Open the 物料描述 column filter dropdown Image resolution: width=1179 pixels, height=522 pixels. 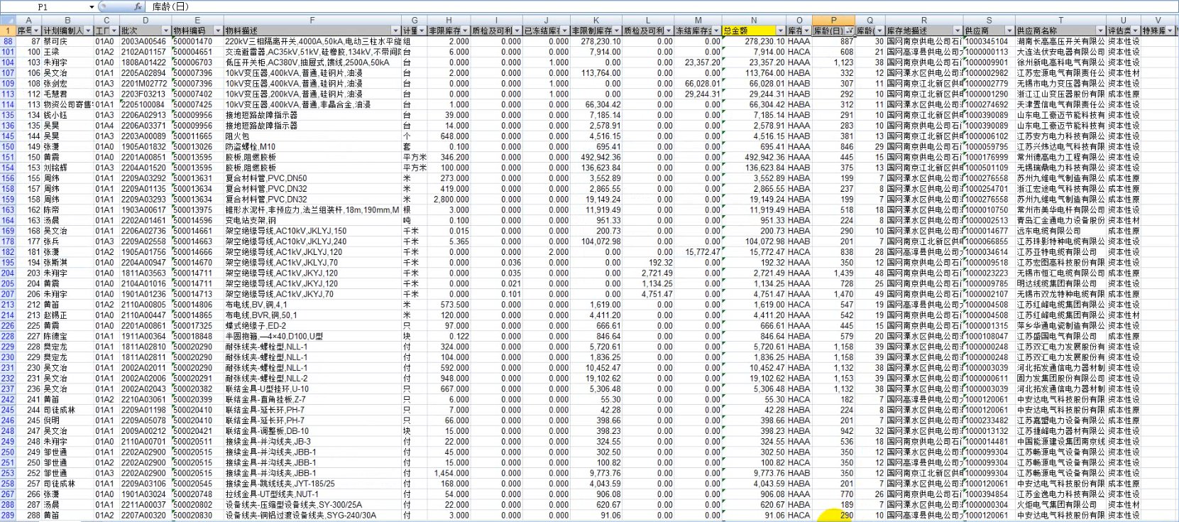[x=395, y=31]
